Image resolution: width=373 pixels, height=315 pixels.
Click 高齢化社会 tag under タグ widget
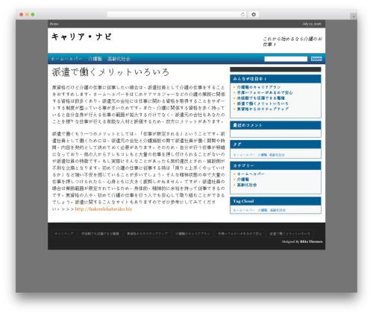point(277,155)
